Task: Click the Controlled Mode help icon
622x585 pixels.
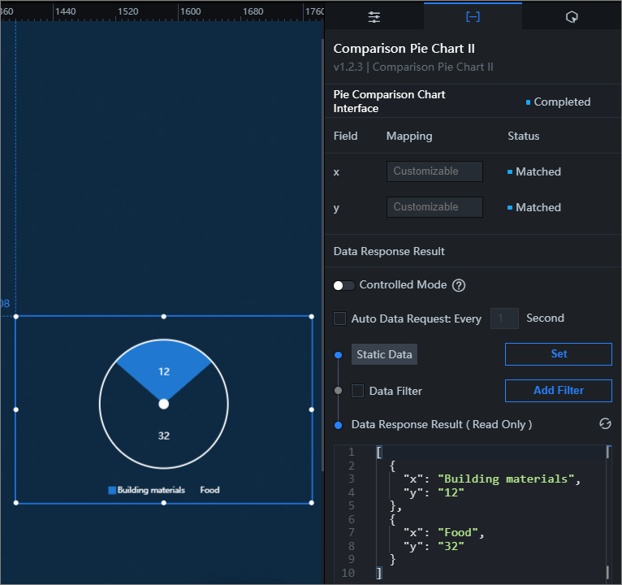Action: tap(459, 285)
